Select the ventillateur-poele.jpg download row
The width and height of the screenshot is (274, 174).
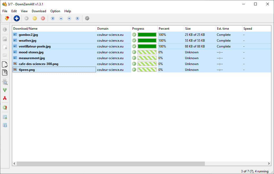tap(142, 46)
